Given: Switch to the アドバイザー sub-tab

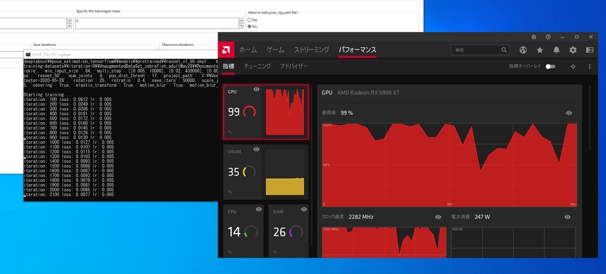Looking at the screenshot, I should (x=294, y=66).
